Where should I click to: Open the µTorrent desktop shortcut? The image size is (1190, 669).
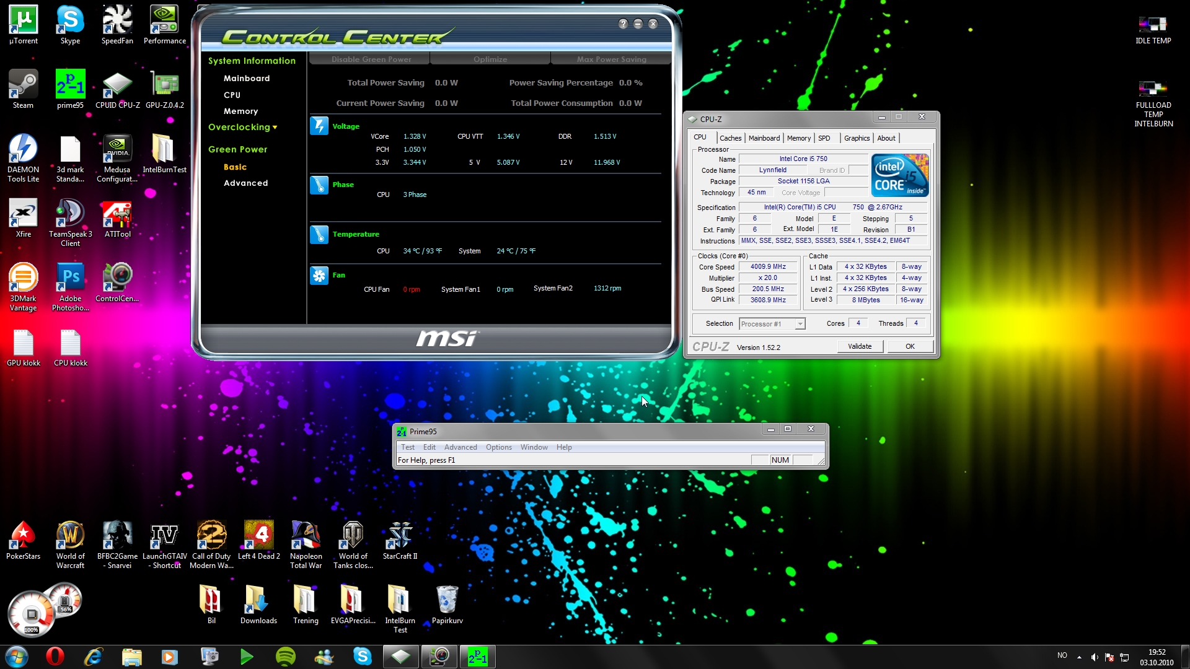tap(23, 25)
